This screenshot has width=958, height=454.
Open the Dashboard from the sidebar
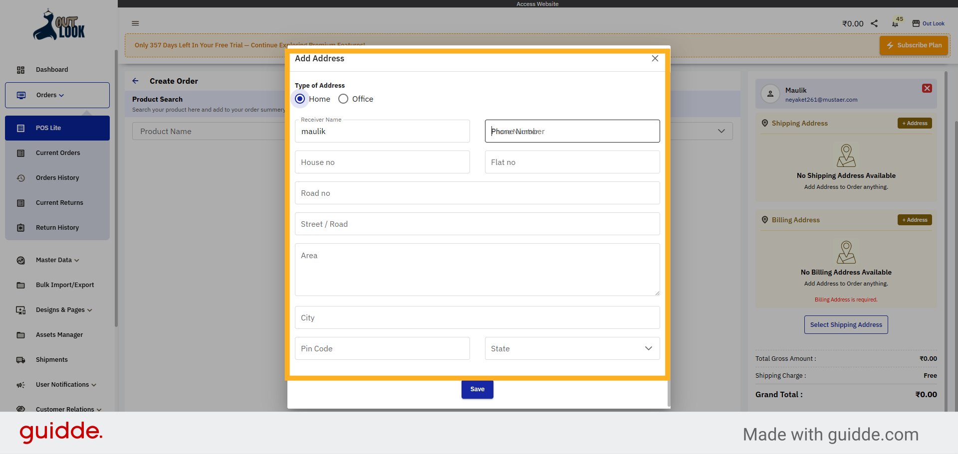coord(52,69)
